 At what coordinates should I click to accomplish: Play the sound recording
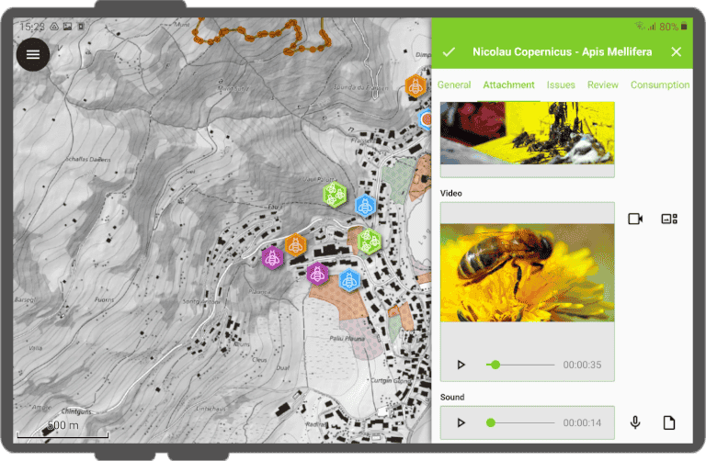[461, 422]
